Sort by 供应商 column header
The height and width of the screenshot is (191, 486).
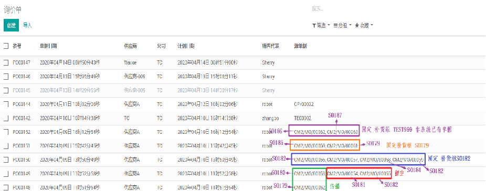coord(130,46)
